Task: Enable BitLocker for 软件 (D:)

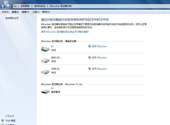Action: [x=99, y=58]
